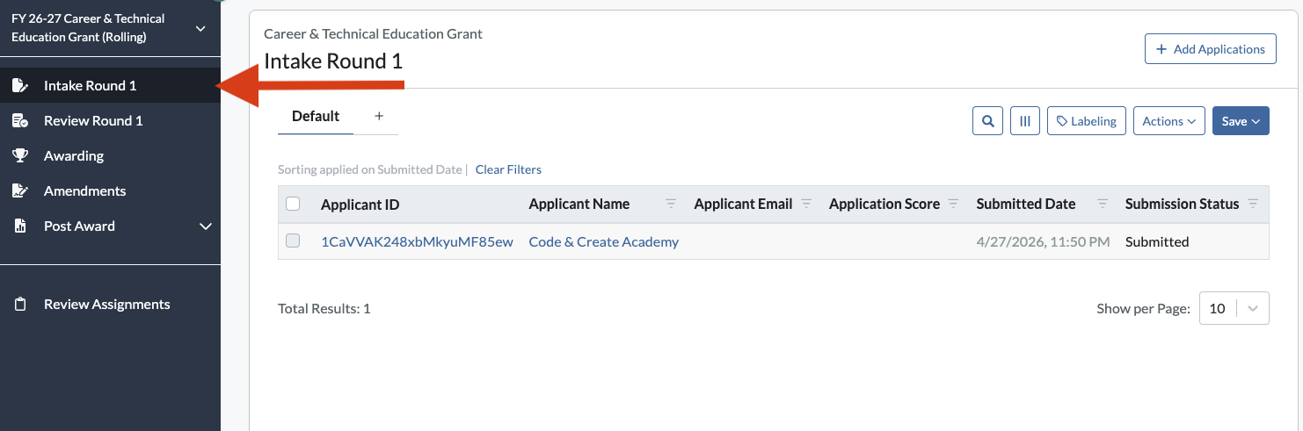Click the Post Award document icon
The image size is (1303, 431).
coord(19,226)
